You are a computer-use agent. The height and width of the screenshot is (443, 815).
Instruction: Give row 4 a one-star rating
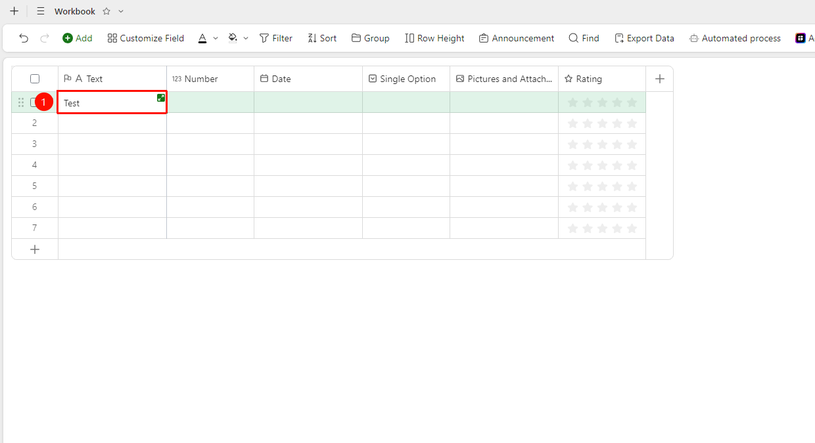pyautogui.click(x=572, y=165)
